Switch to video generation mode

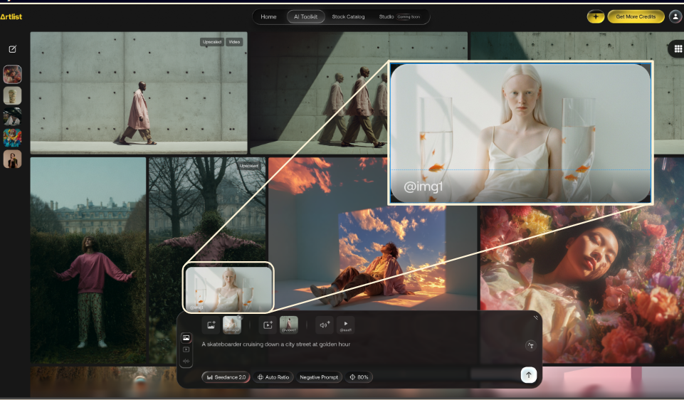[x=186, y=349]
